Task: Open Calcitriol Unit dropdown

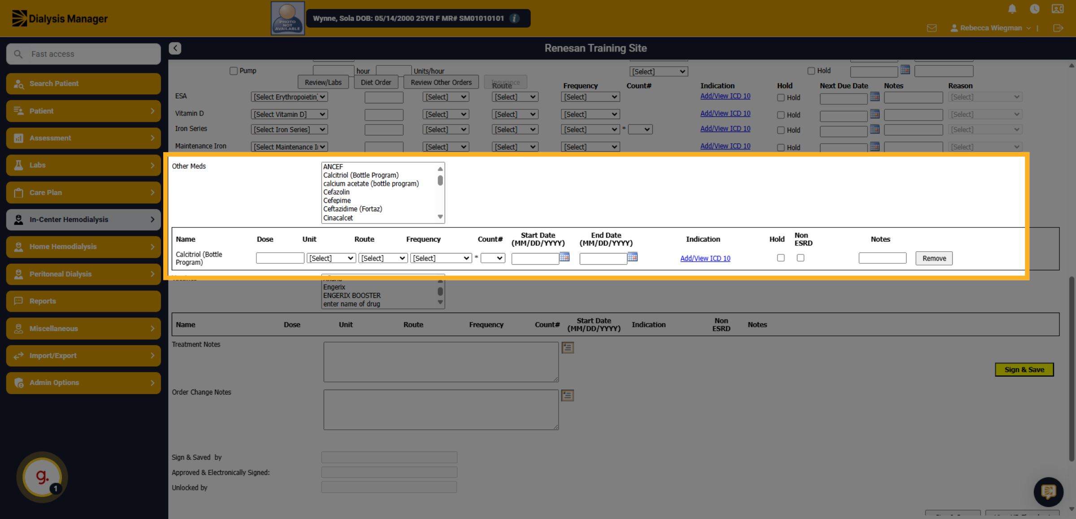Action: click(331, 258)
